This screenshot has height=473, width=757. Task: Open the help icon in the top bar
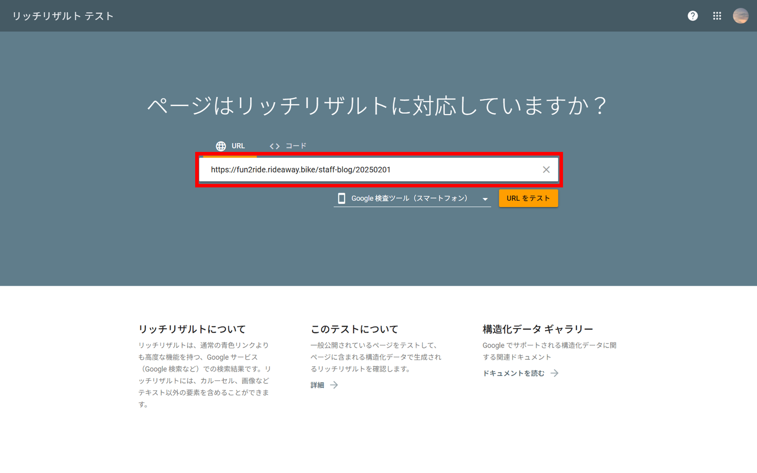coord(693,16)
